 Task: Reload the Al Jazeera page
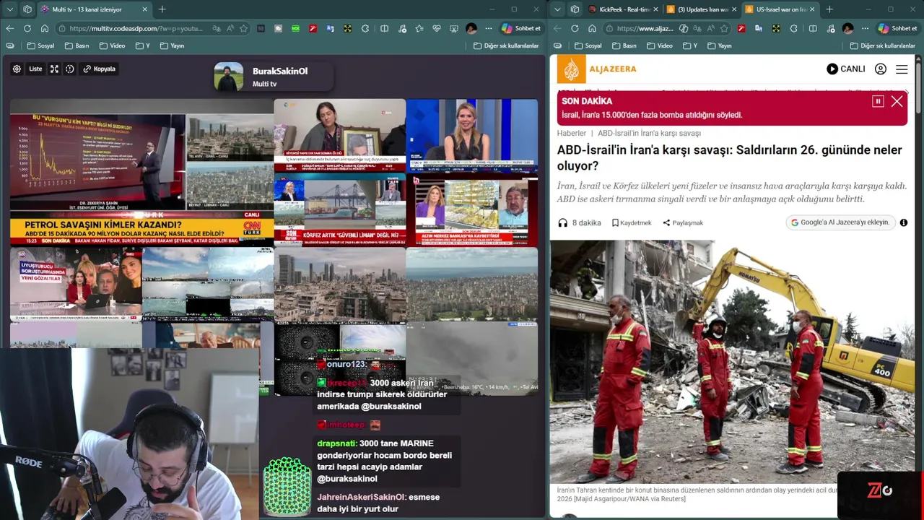point(575,28)
